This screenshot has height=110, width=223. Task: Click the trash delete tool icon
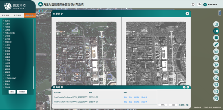point(216,58)
